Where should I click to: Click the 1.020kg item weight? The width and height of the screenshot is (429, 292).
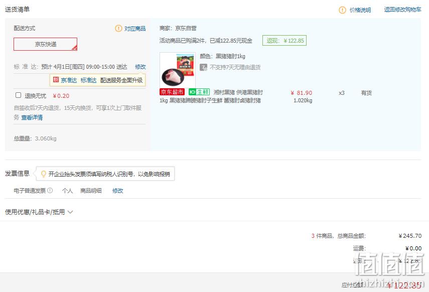point(303,100)
